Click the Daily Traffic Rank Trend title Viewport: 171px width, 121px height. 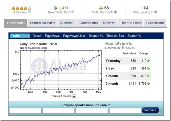coord(38,44)
